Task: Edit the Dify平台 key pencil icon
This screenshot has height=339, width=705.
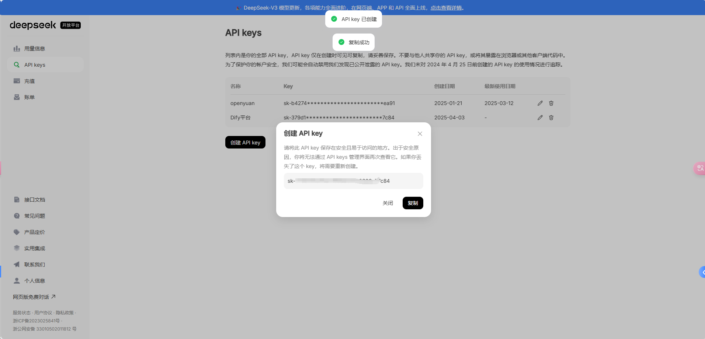Action: [540, 118]
